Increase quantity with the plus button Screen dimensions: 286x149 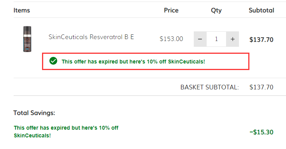(233, 39)
